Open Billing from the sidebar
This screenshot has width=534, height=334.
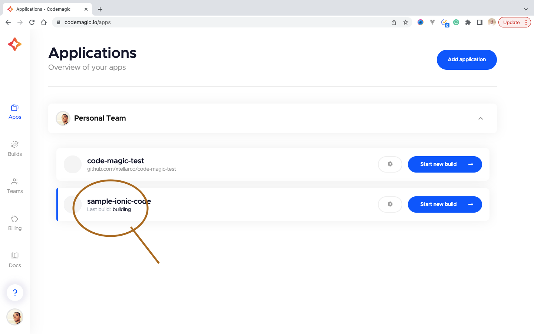[x=15, y=223]
